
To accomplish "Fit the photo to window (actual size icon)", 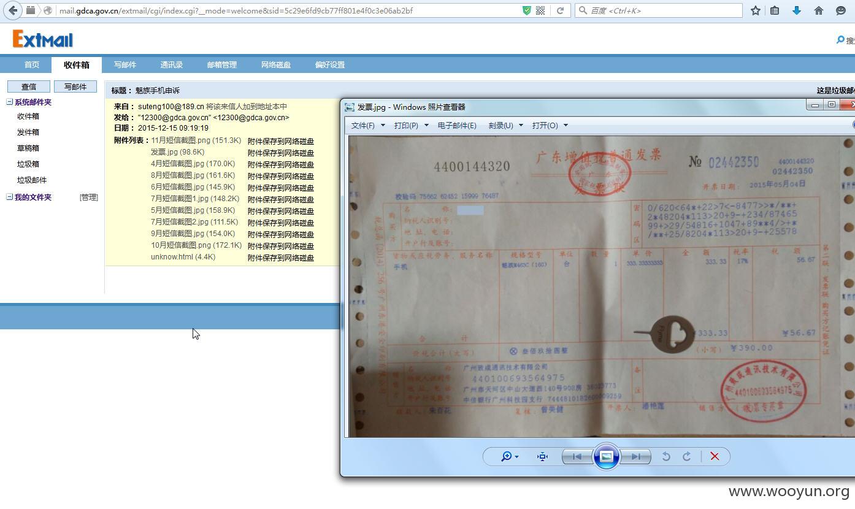I will 542,456.
